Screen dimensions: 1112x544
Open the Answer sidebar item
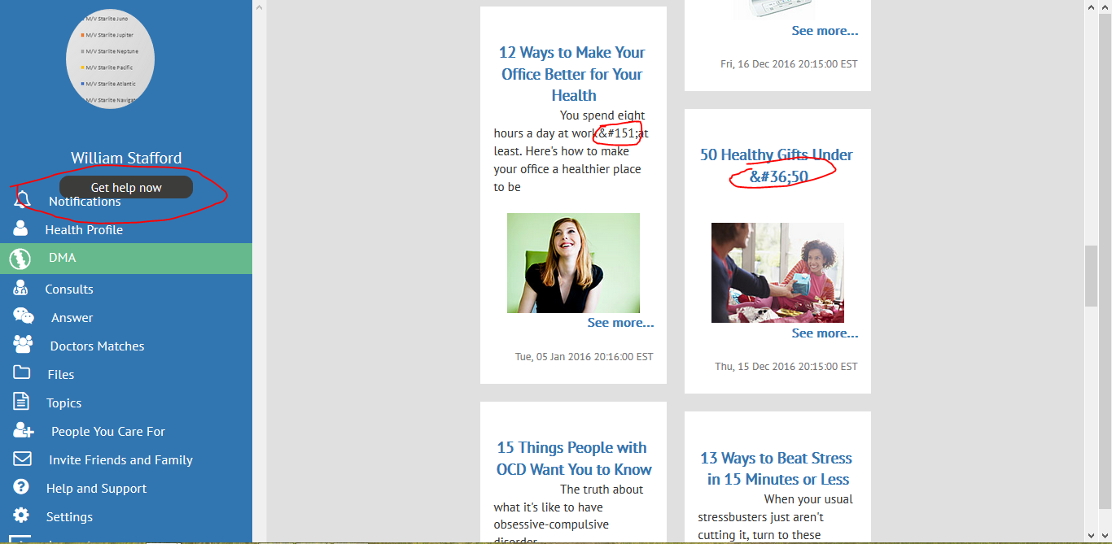tap(72, 318)
